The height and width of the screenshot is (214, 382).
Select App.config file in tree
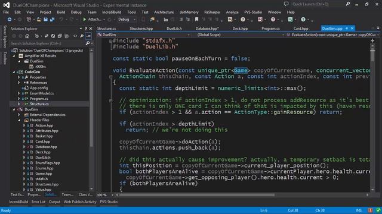pyautogui.click(x=39, y=88)
